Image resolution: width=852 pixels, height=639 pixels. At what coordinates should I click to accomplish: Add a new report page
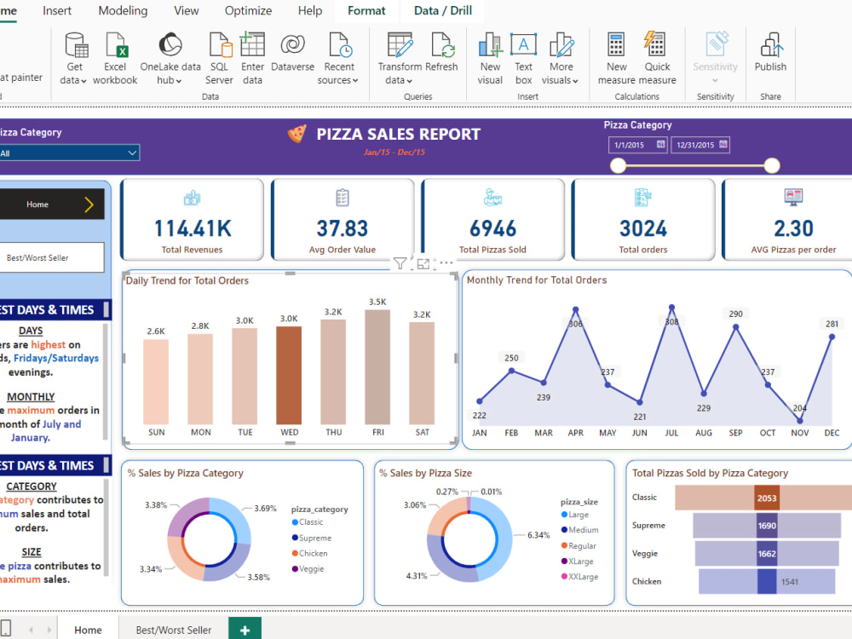(245, 629)
